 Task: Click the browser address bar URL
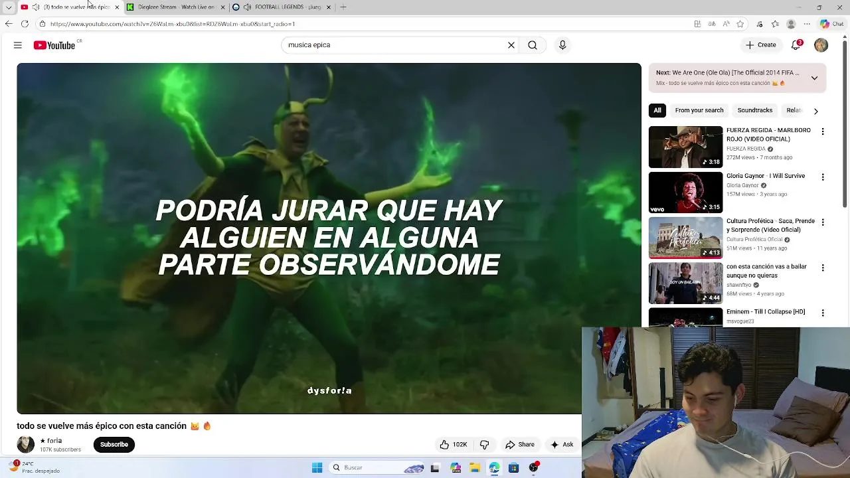coord(173,24)
